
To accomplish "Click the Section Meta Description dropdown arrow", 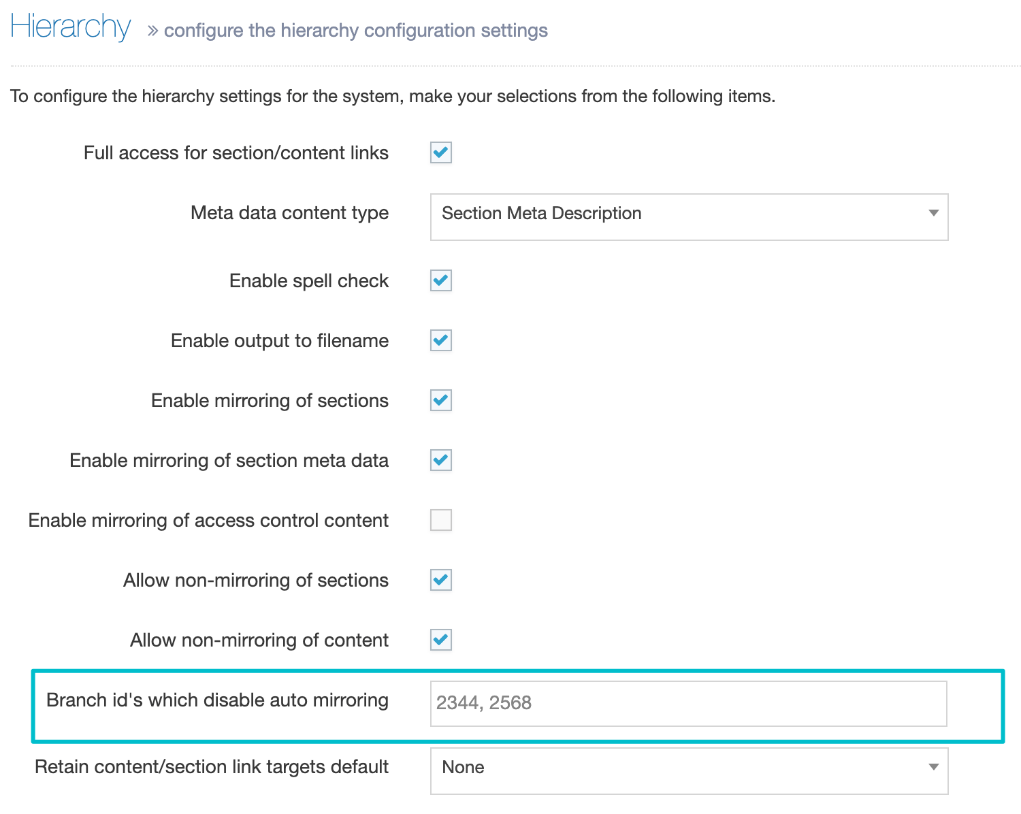I will pyautogui.click(x=933, y=214).
